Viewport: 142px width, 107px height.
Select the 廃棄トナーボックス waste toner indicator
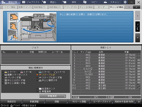click(x=15, y=75)
